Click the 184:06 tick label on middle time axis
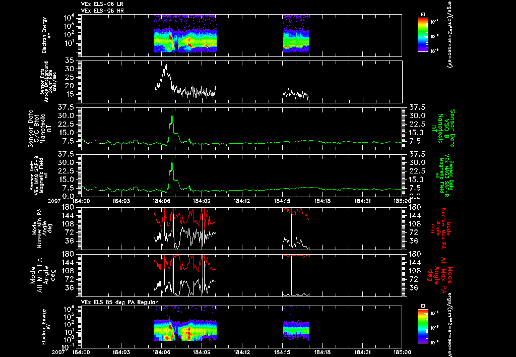Viewport: 516px width, 357px height. coord(161,201)
